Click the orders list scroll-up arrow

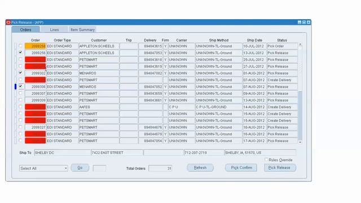[300, 45]
